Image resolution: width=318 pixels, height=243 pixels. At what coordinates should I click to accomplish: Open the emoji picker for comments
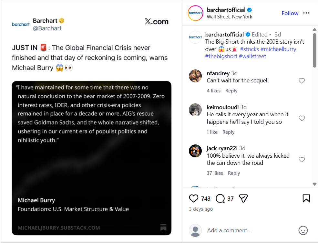(303, 230)
